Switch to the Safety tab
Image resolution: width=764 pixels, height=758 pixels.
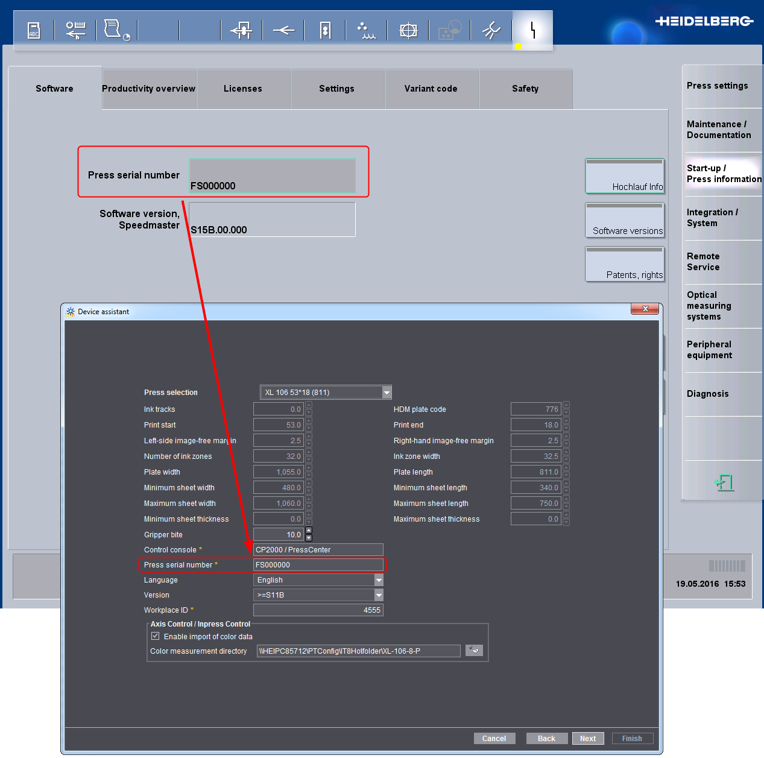[525, 89]
